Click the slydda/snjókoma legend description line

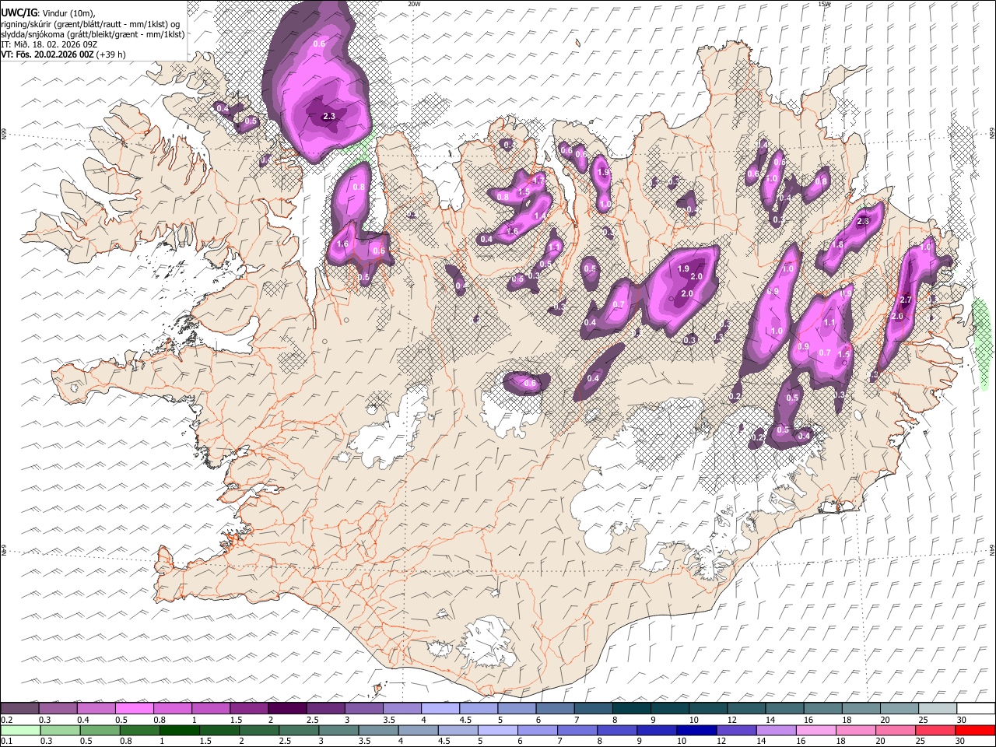coord(93,34)
